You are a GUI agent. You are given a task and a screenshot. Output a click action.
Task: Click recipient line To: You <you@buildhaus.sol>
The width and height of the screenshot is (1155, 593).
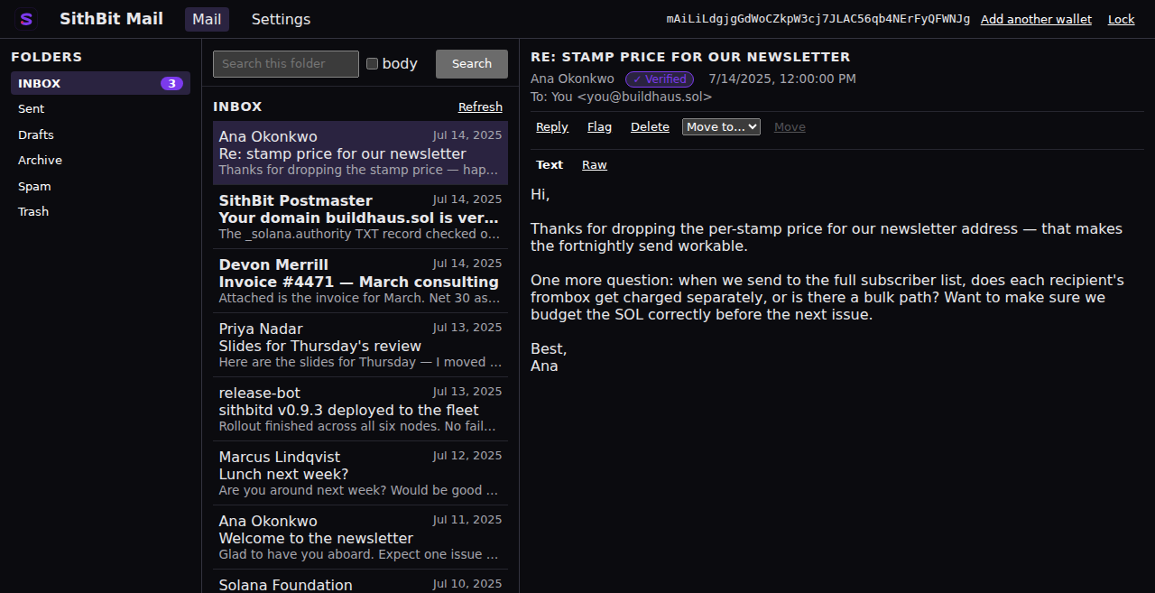pyautogui.click(x=621, y=97)
